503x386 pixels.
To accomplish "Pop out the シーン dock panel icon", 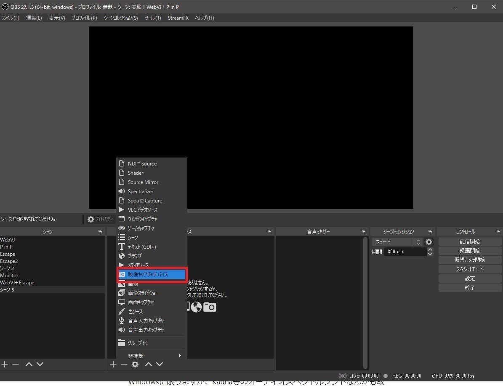I will tap(100, 231).
